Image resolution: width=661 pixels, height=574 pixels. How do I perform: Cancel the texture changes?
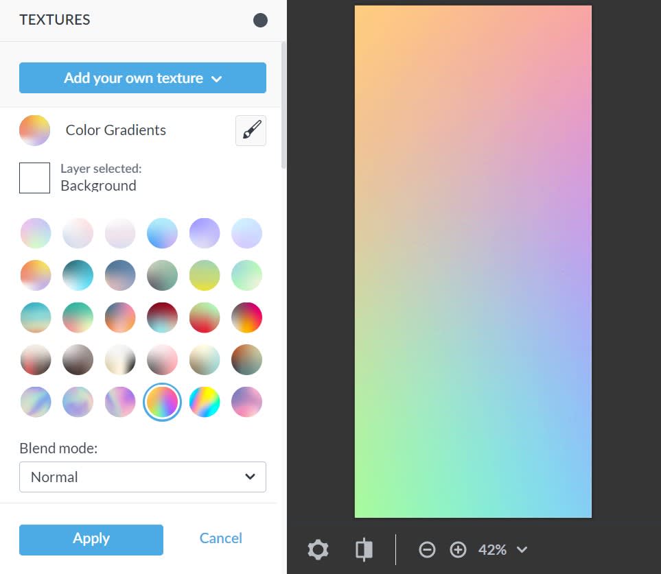220,538
